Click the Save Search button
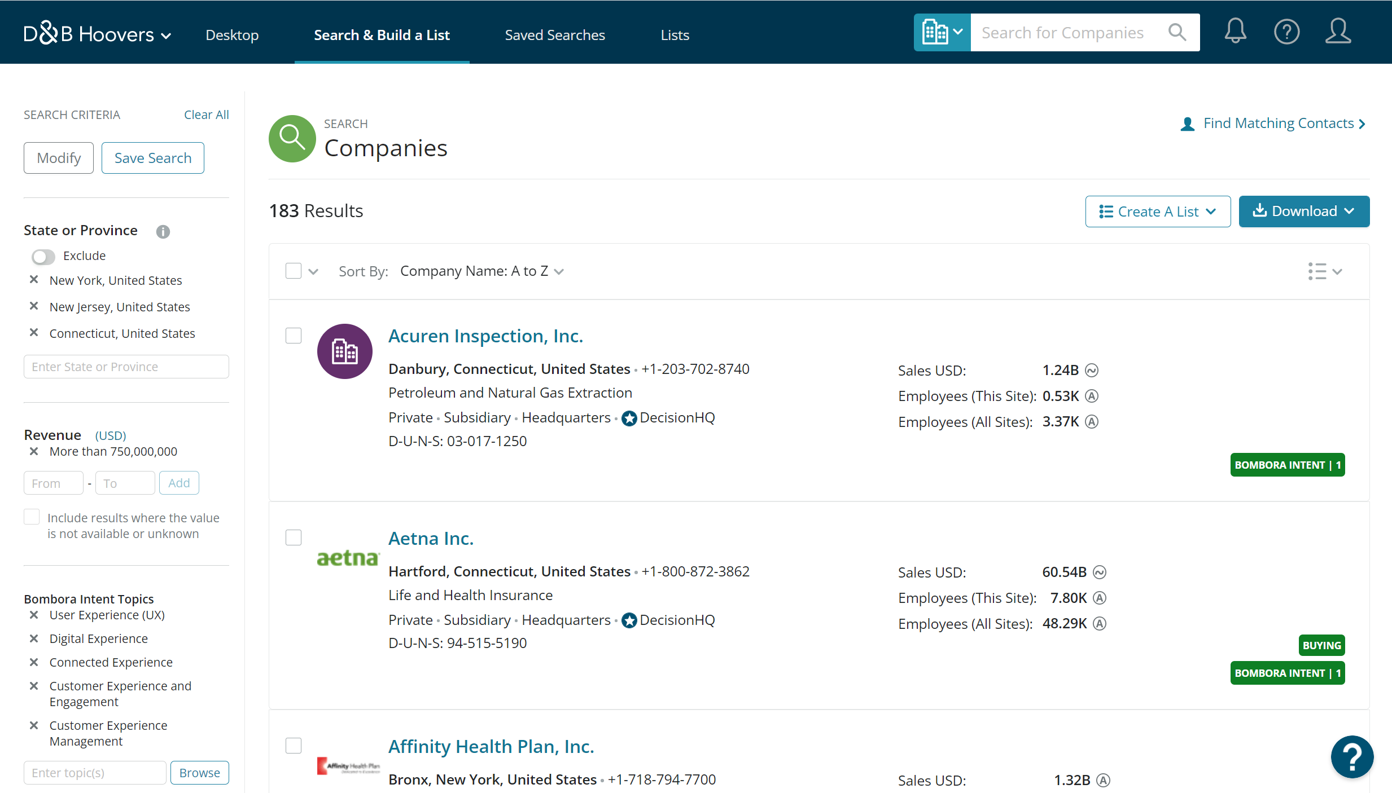Screen dimensions: 1392x793 (152, 158)
